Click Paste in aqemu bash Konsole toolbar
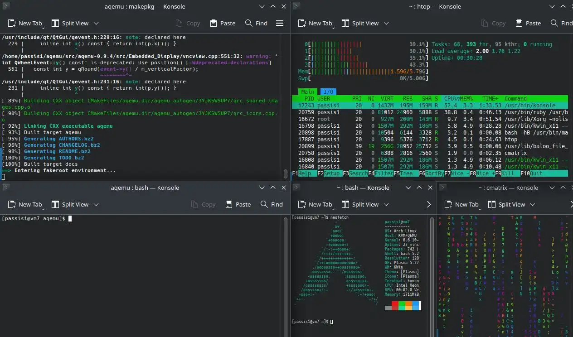 (x=238, y=204)
